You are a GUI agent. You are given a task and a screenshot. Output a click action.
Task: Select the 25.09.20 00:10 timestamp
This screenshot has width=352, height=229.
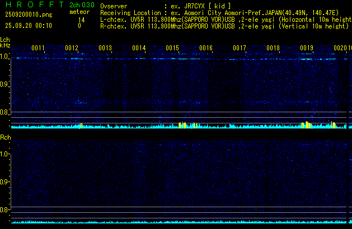(26, 26)
